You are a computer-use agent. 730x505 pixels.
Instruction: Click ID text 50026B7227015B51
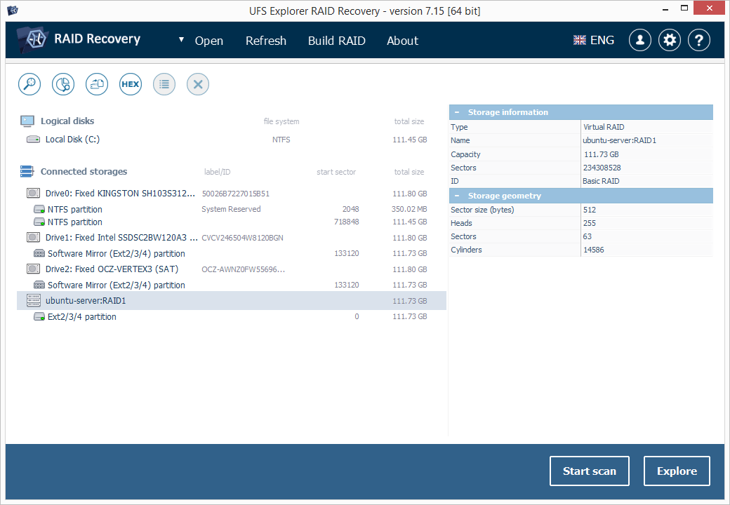pyautogui.click(x=236, y=194)
